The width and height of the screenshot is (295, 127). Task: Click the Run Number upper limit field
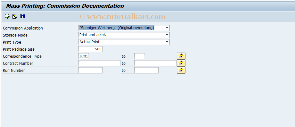click(146, 70)
